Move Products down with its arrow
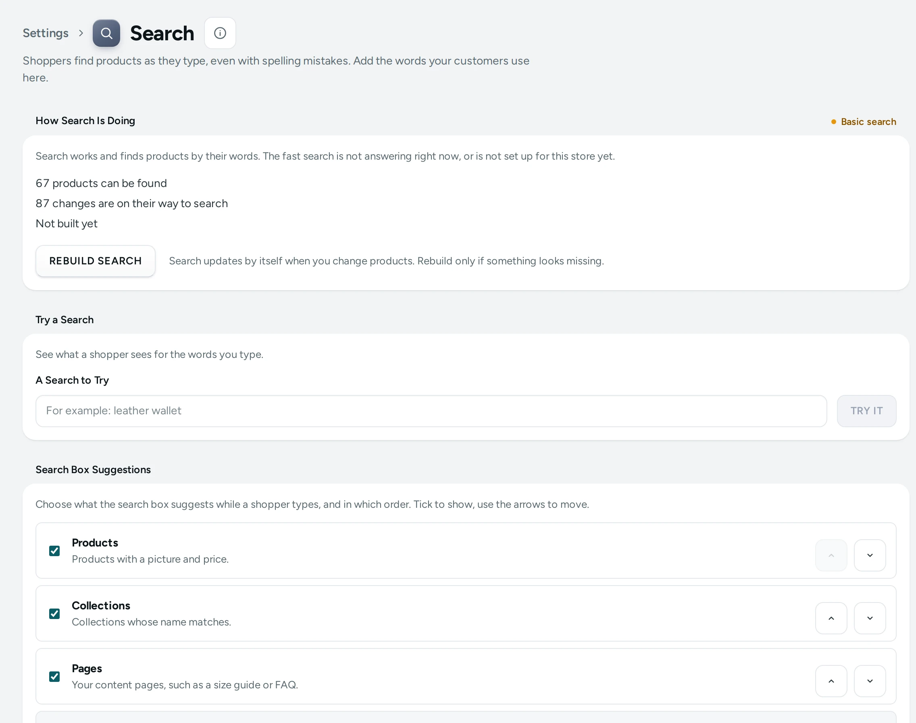Image resolution: width=916 pixels, height=723 pixels. tap(870, 555)
